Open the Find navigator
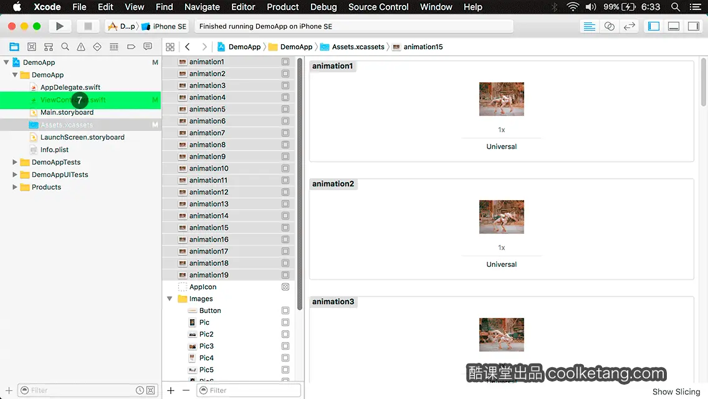 (x=65, y=47)
